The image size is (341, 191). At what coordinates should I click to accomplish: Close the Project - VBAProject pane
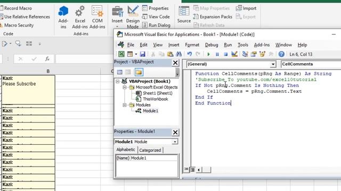pyautogui.click(x=175, y=63)
